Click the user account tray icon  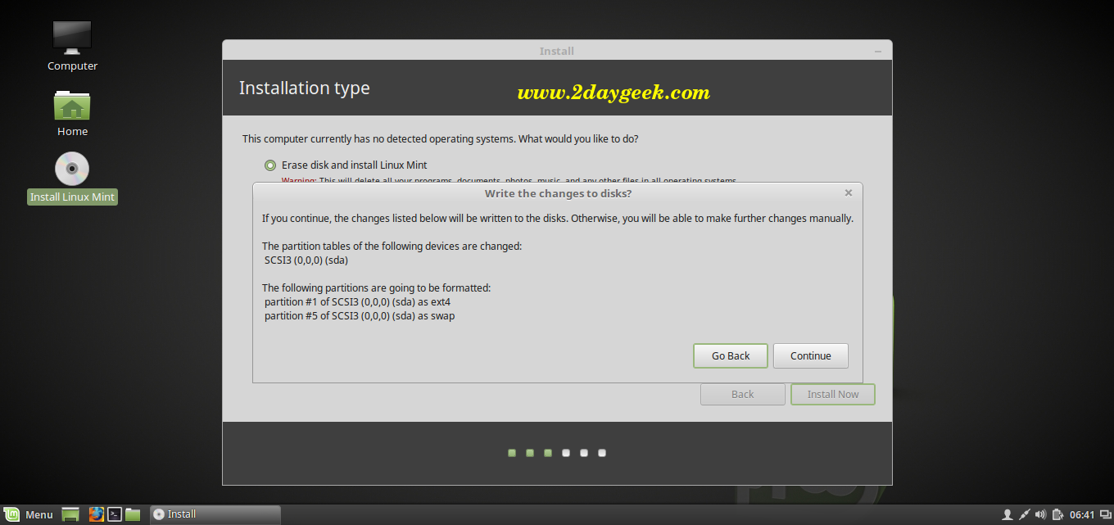click(1007, 514)
